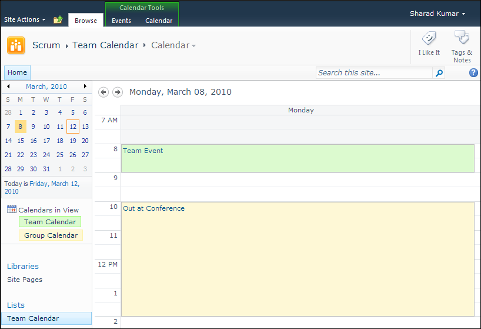Click the Calendar Tools ribbon group label

(142, 8)
